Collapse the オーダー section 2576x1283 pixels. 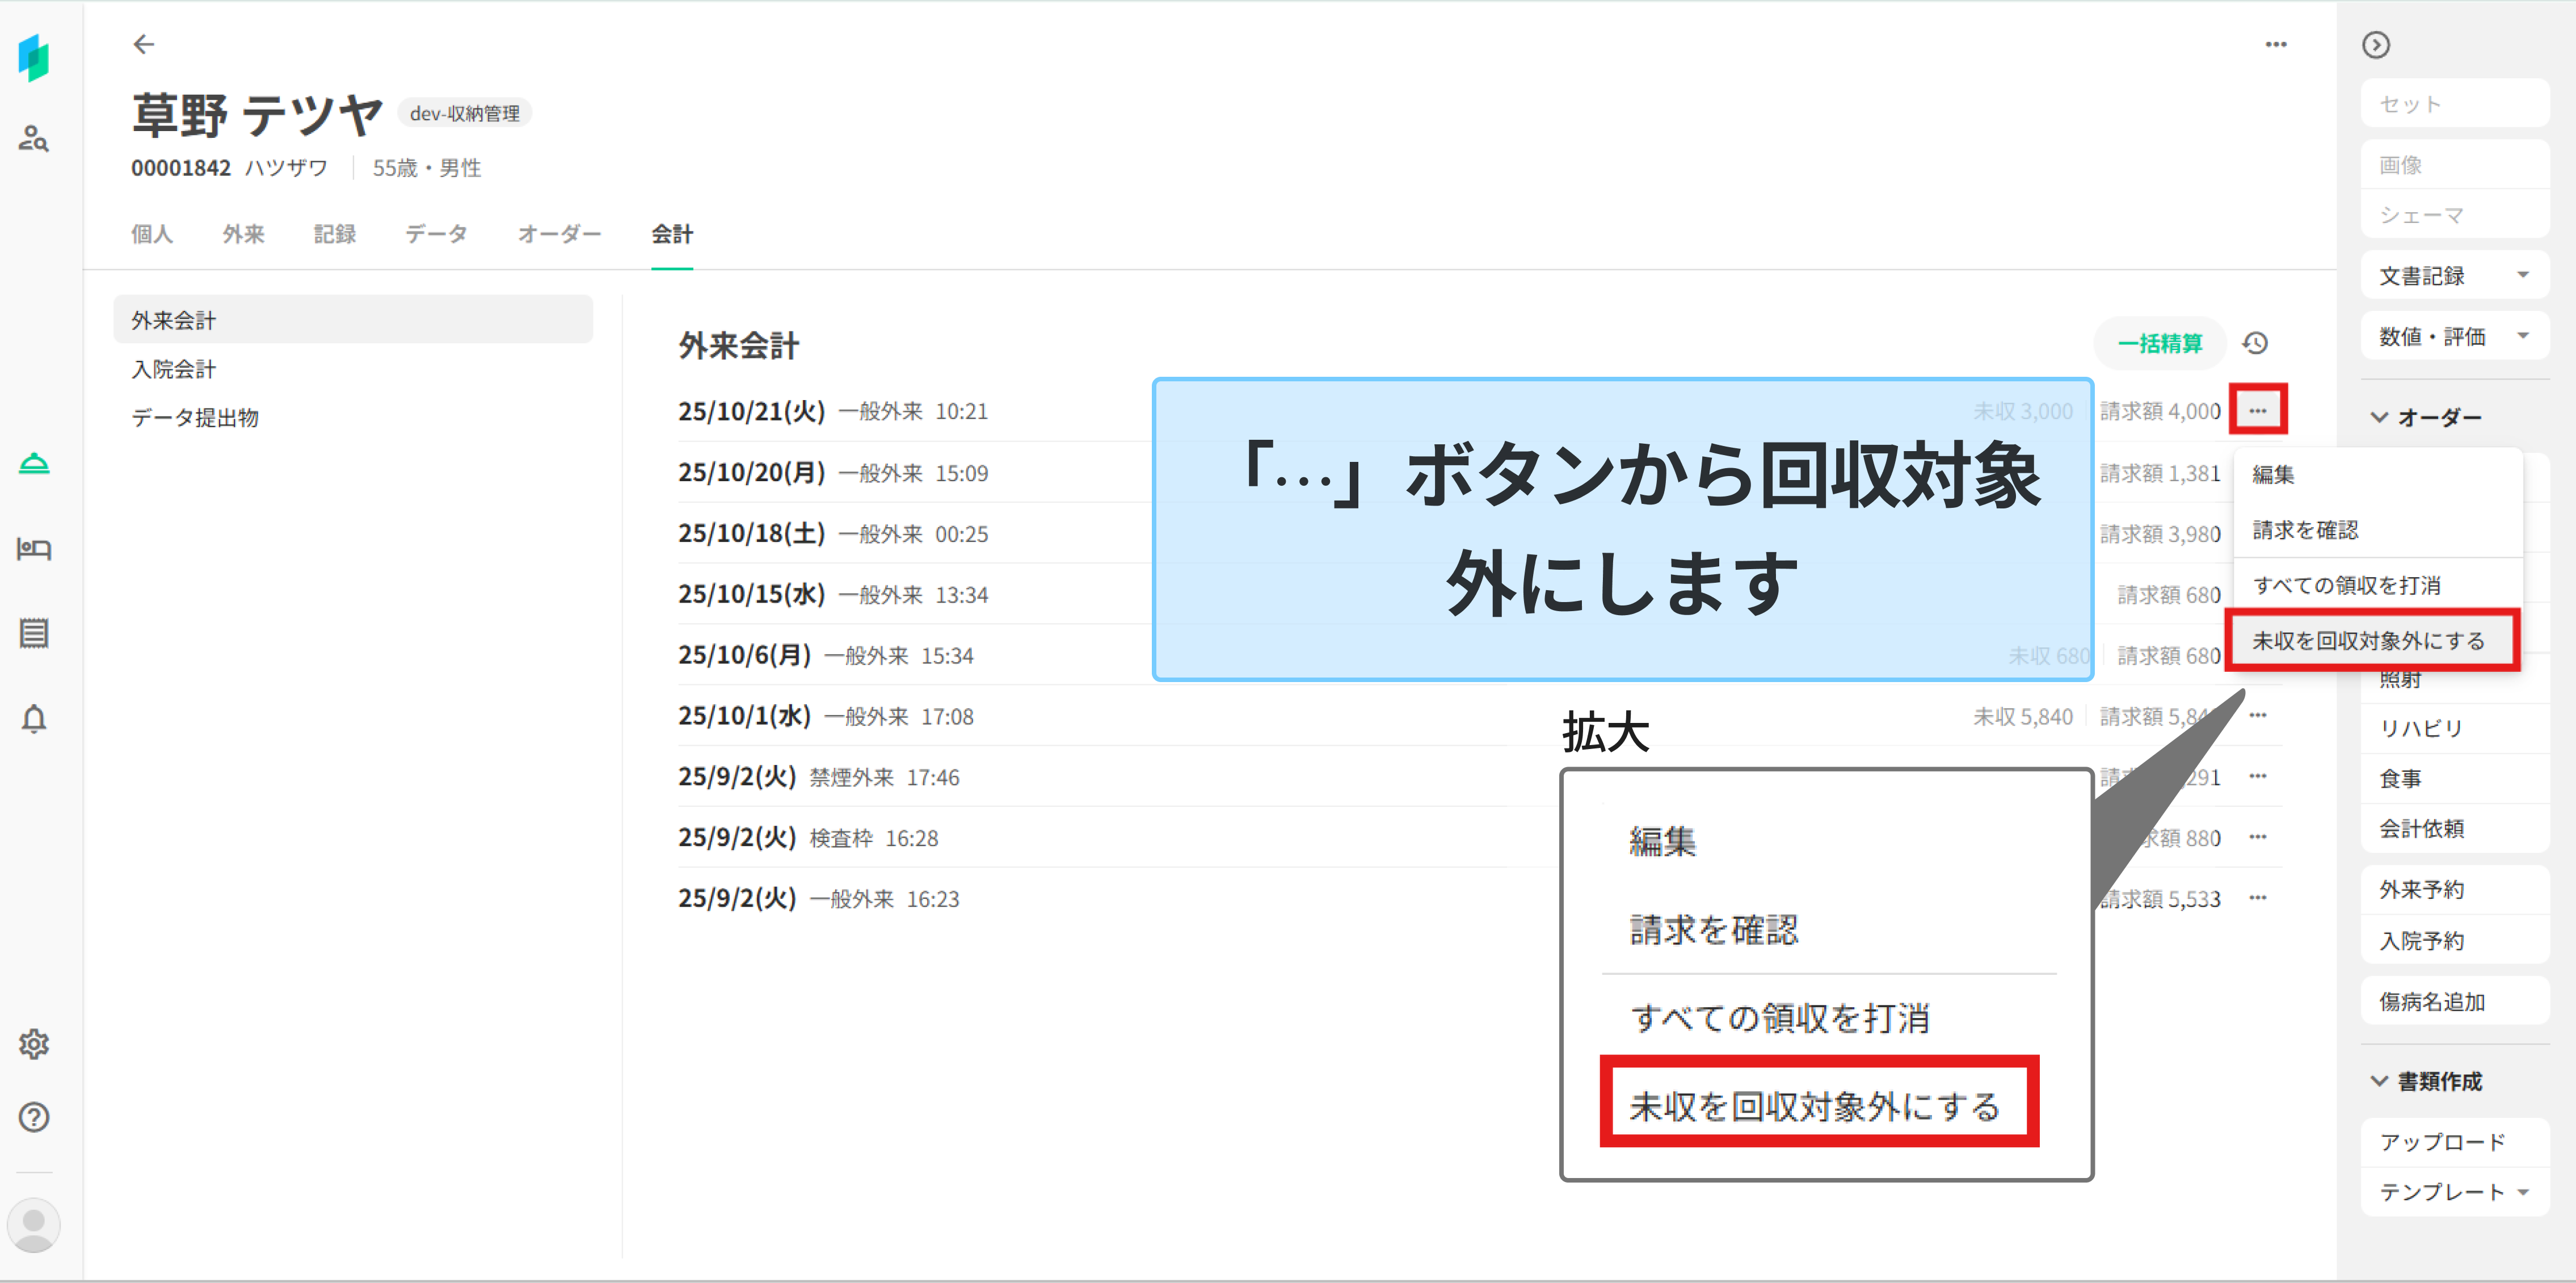tap(2380, 417)
